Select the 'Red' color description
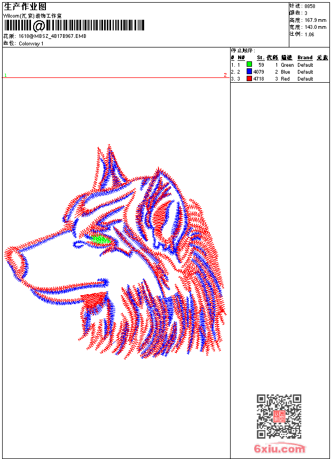The image size is (331, 459). 285,79
